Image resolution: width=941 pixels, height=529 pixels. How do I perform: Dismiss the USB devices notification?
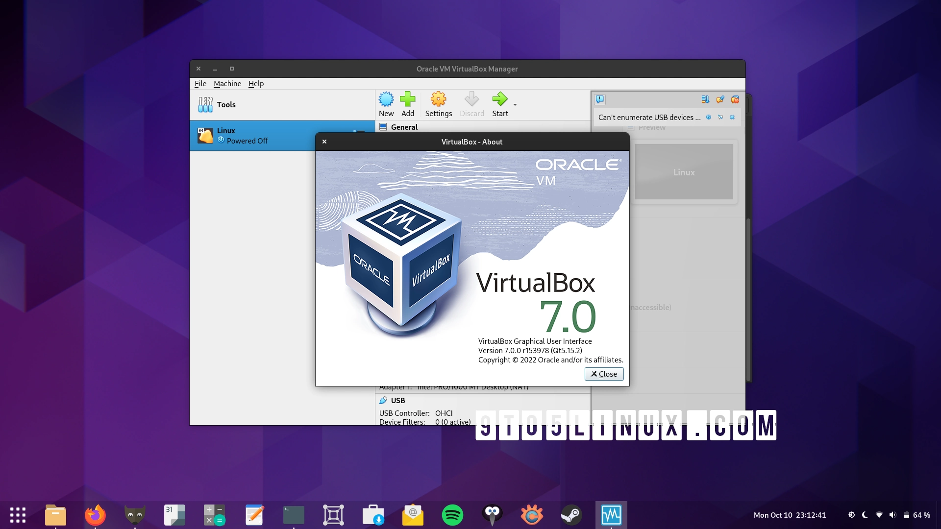pos(732,117)
